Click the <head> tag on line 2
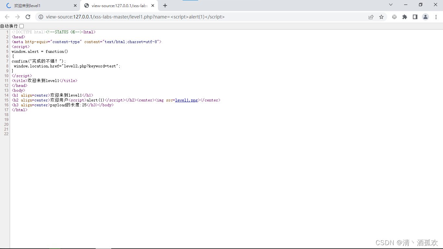This screenshot has width=443, height=249. pyautogui.click(x=18, y=37)
